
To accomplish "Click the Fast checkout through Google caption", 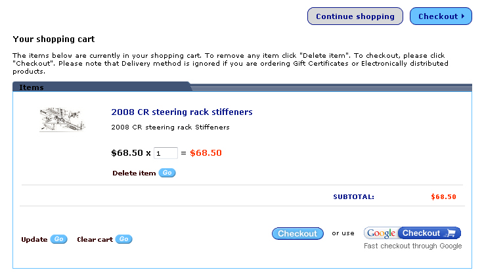I will (x=413, y=246).
